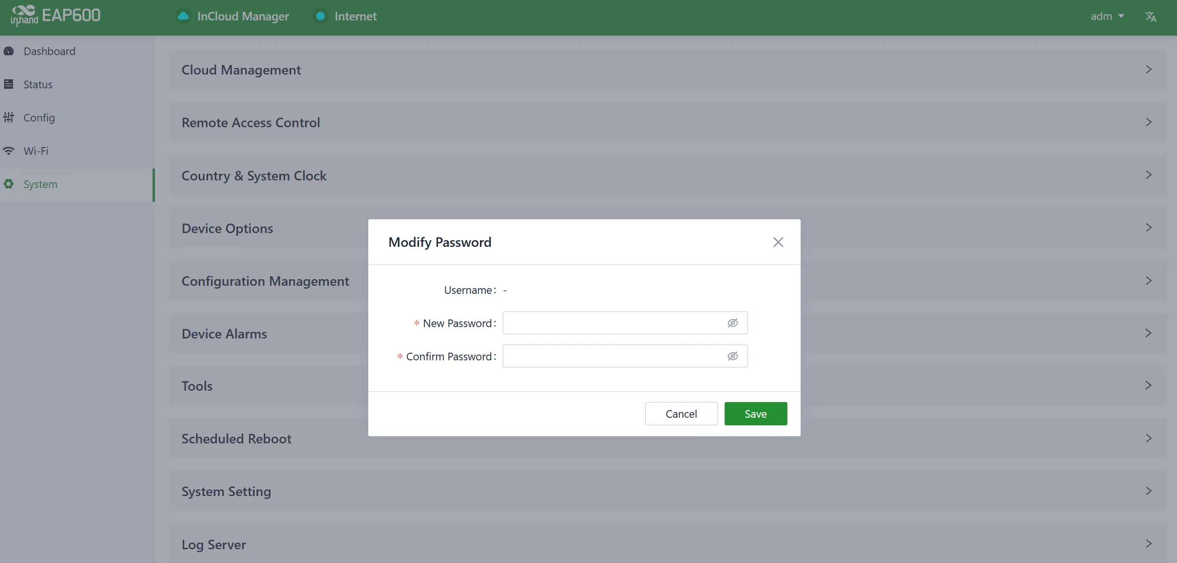Click the Scheduled Reboot heading
Image resolution: width=1177 pixels, height=563 pixels.
[236, 439]
